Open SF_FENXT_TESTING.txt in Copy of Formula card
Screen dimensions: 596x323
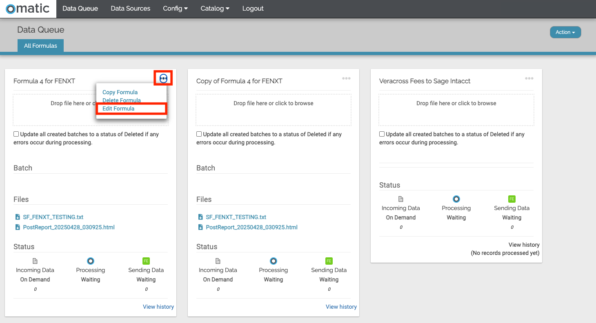236,217
